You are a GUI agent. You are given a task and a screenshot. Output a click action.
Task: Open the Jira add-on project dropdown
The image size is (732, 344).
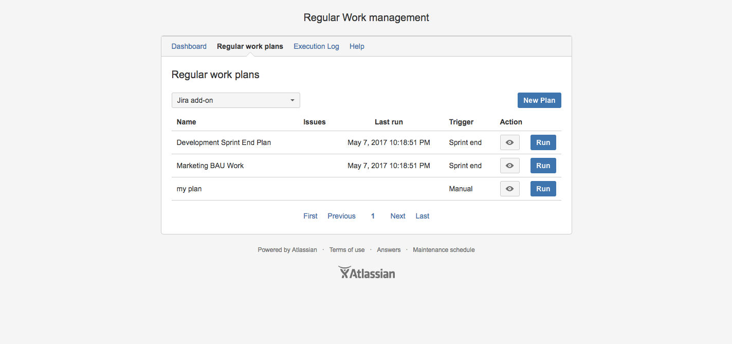click(236, 100)
